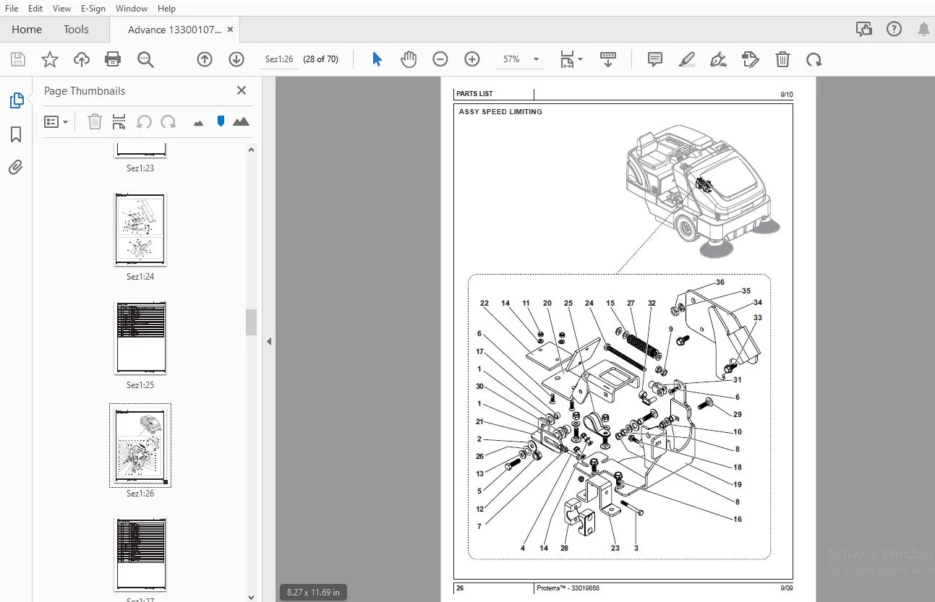Screen dimensions: 935x602
Task: Open the File menu
Action: click(x=12, y=9)
